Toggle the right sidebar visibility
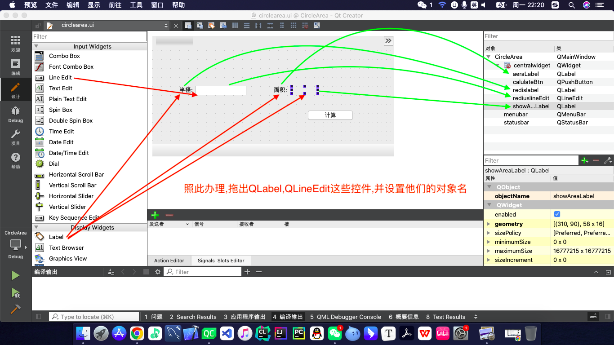This screenshot has width=614, height=345. point(607,317)
